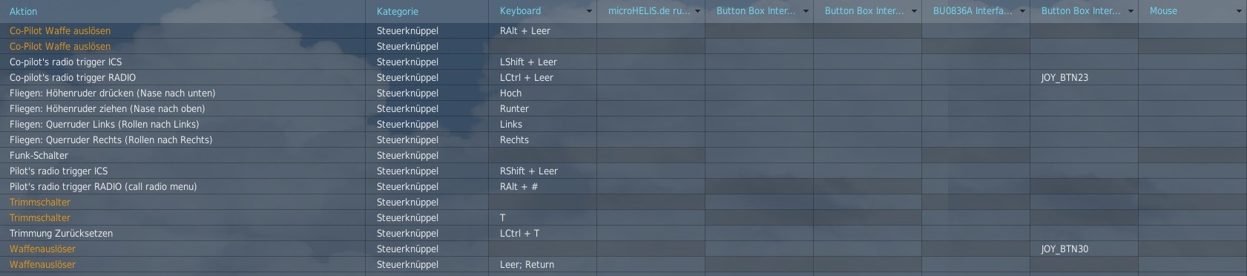Select the 'RAlt + Leer' keyboard binding

tap(542, 30)
